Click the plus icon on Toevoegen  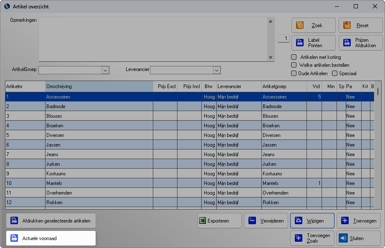tap(345, 220)
